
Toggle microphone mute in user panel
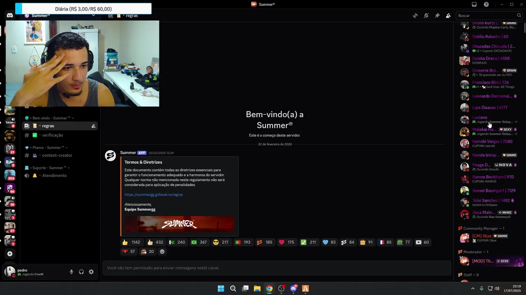(x=71, y=272)
